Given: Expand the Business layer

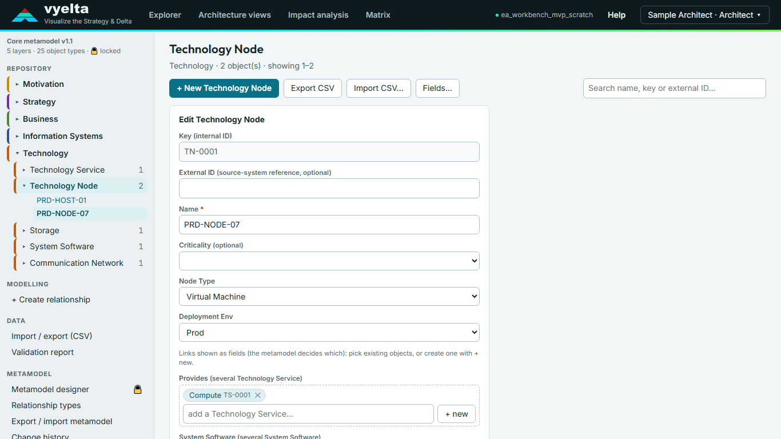Looking at the screenshot, I should (x=17, y=119).
